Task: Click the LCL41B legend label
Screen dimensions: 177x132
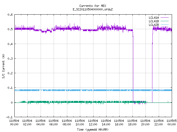Action: pos(154,21)
